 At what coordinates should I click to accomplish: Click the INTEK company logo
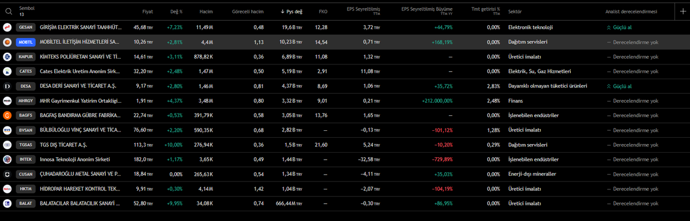[x=7, y=160]
